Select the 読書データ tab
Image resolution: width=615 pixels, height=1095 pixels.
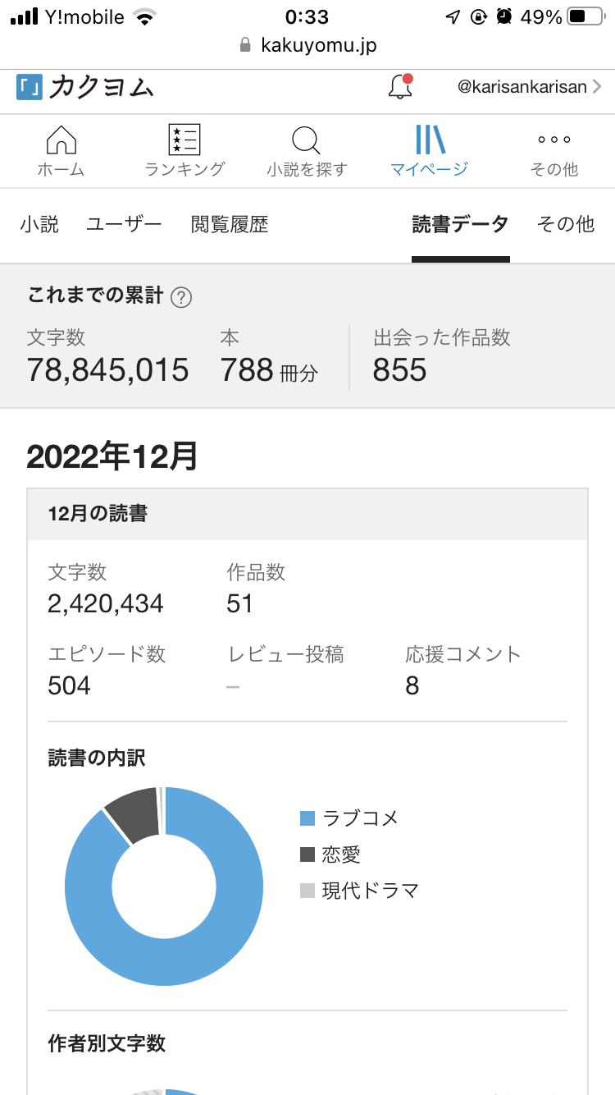[460, 224]
